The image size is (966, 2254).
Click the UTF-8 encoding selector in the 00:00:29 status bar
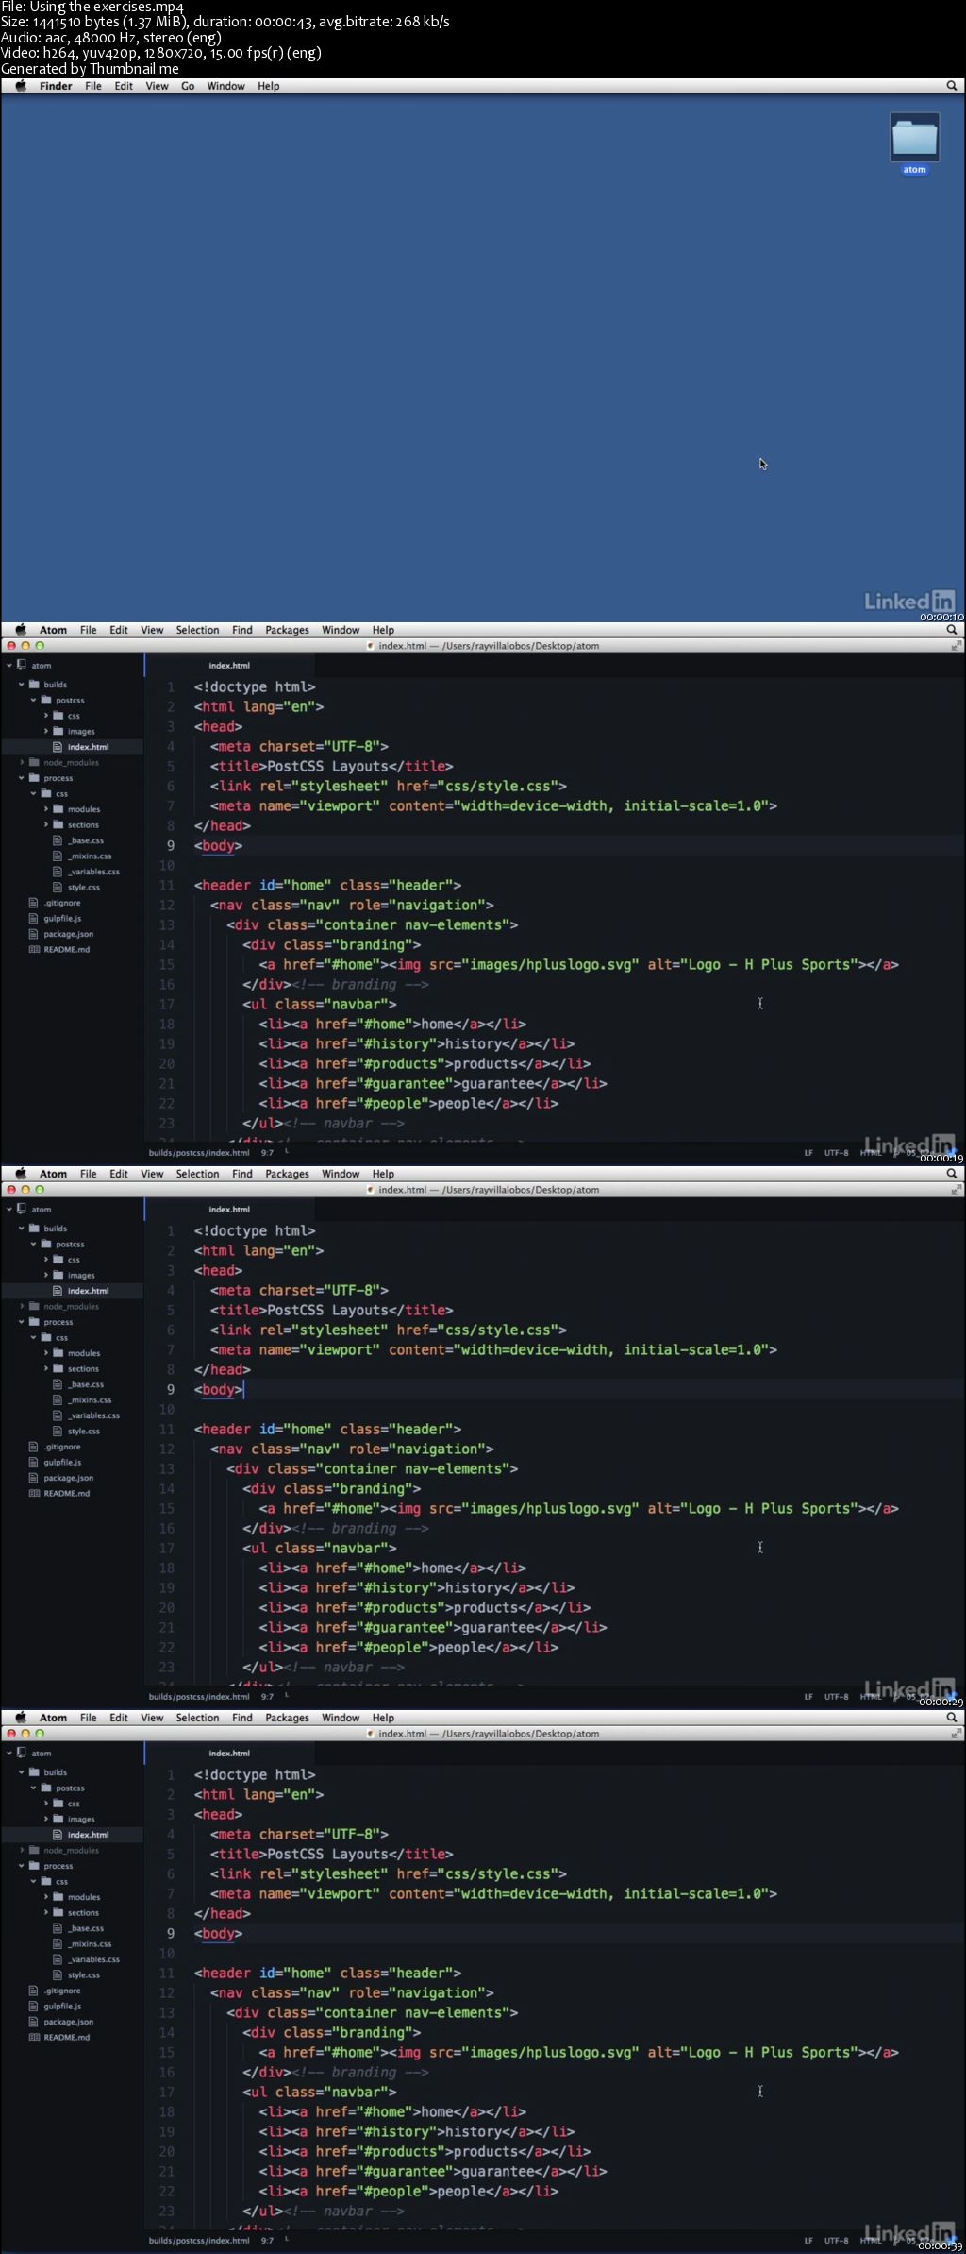pyautogui.click(x=836, y=1697)
